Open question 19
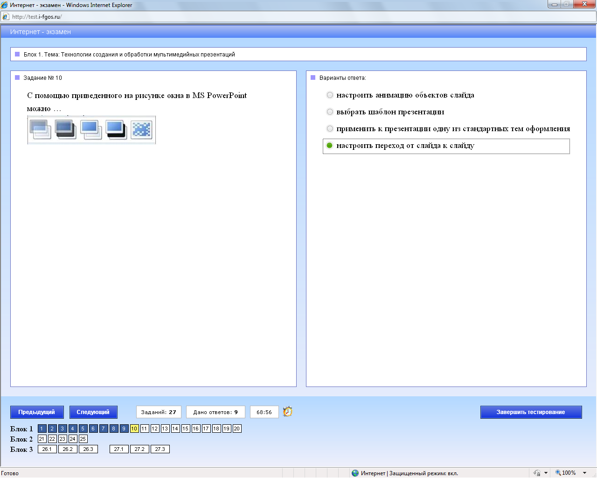 tap(227, 429)
